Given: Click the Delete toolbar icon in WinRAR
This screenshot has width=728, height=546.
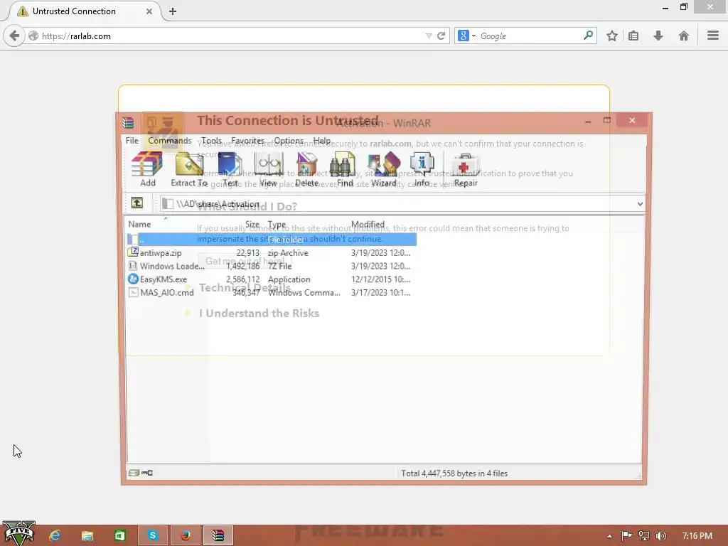Looking at the screenshot, I should point(306,169).
